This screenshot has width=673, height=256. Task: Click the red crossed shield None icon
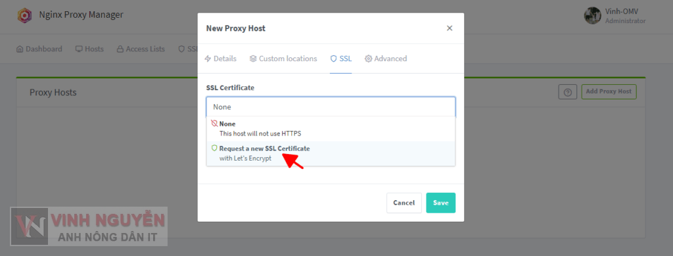pyautogui.click(x=214, y=123)
